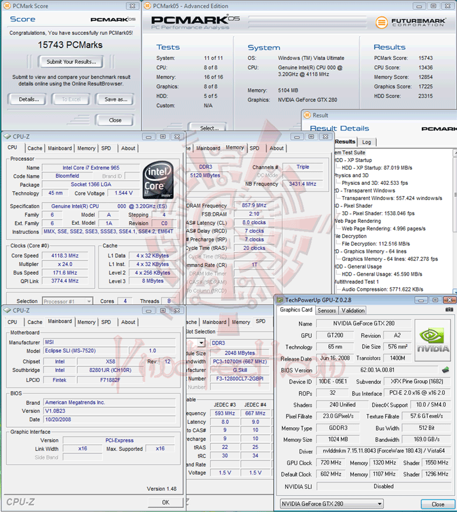
Task: Open Memory tab in the CPU-Z Motherboard window
Action: coord(86,322)
